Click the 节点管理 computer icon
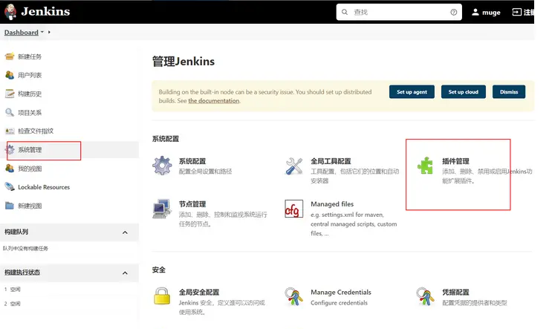Image resolution: width=552 pixels, height=329 pixels. [x=162, y=209]
